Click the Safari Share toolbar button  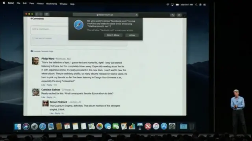pyautogui.click(x=172, y=15)
